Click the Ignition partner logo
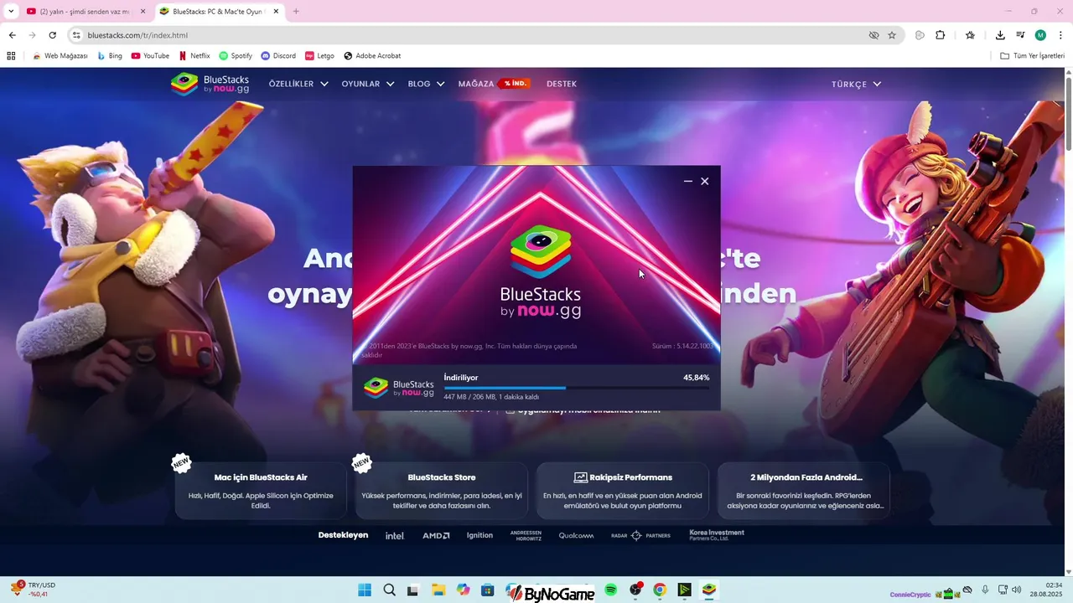Viewport: 1073px width, 603px height. (479, 535)
